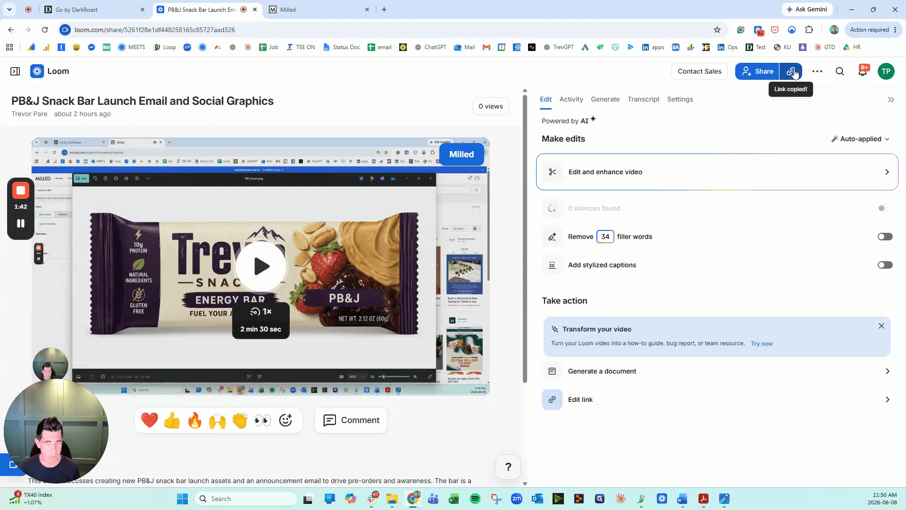The image size is (906, 510).
Task: Toggle Add stylized captions switch
Action: [885, 265]
